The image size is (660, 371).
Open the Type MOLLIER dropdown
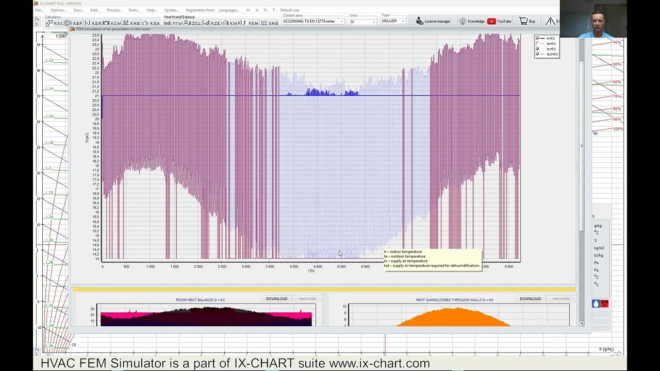(x=393, y=21)
